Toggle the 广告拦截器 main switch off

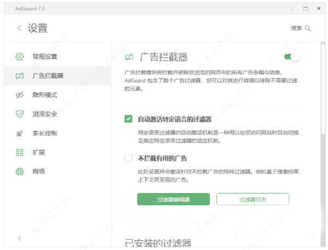(x=292, y=57)
